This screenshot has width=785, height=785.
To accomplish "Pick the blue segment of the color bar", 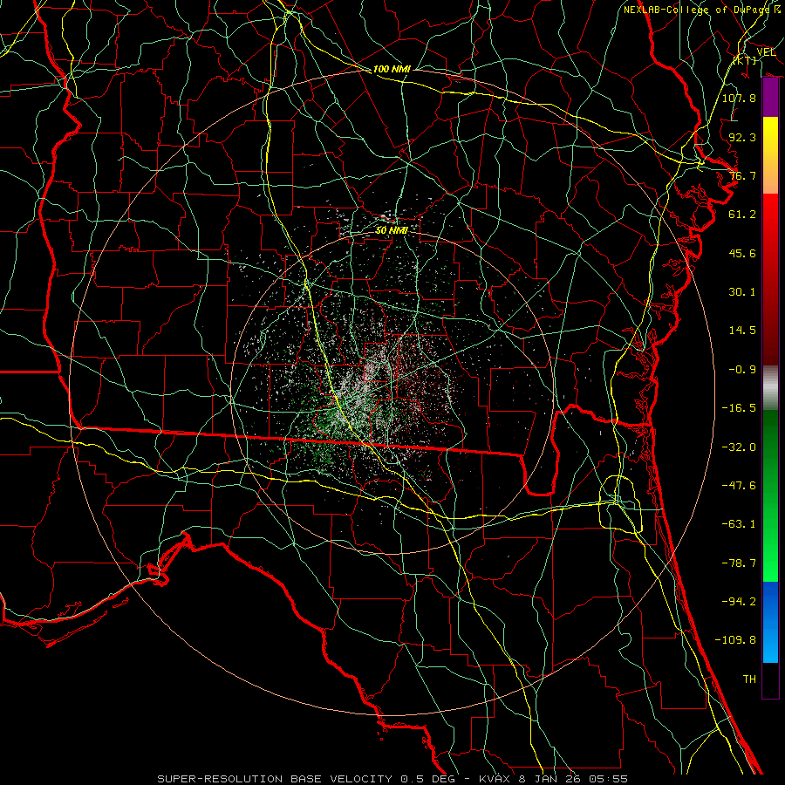I will (770, 622).
